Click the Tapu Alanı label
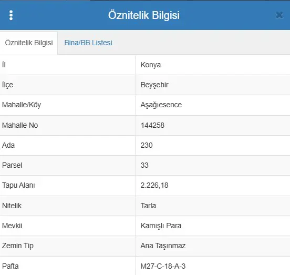The height and width of the screenshot is (275, 290). [18, 185]
